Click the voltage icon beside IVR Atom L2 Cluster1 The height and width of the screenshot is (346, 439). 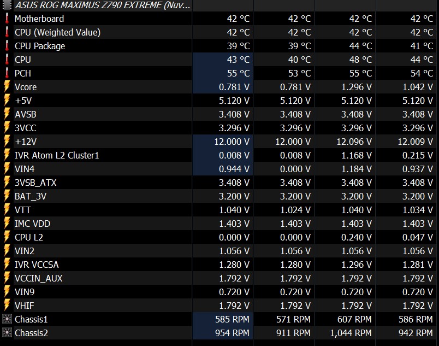pyautogui.click(x=7, y=155)
